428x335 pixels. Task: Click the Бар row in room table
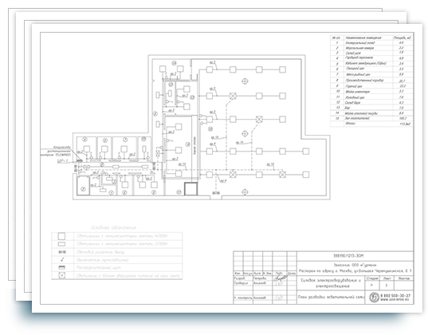[371, 108]
